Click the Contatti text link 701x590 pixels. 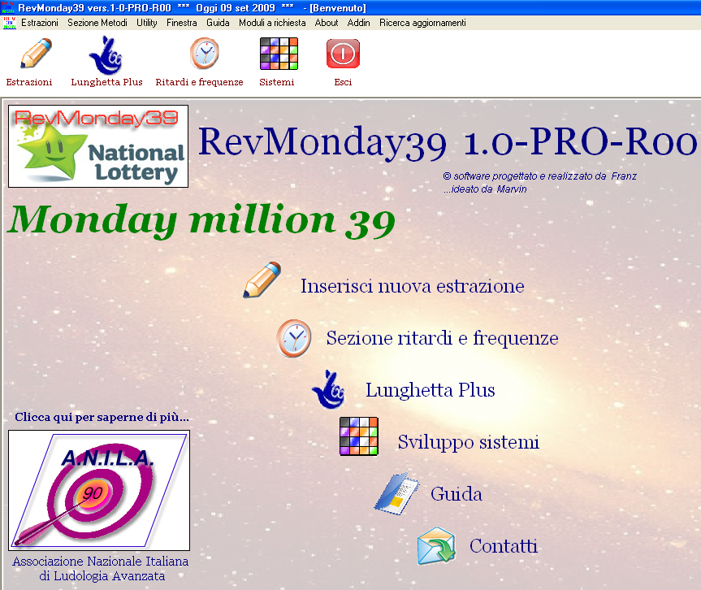tap(504, 546)
